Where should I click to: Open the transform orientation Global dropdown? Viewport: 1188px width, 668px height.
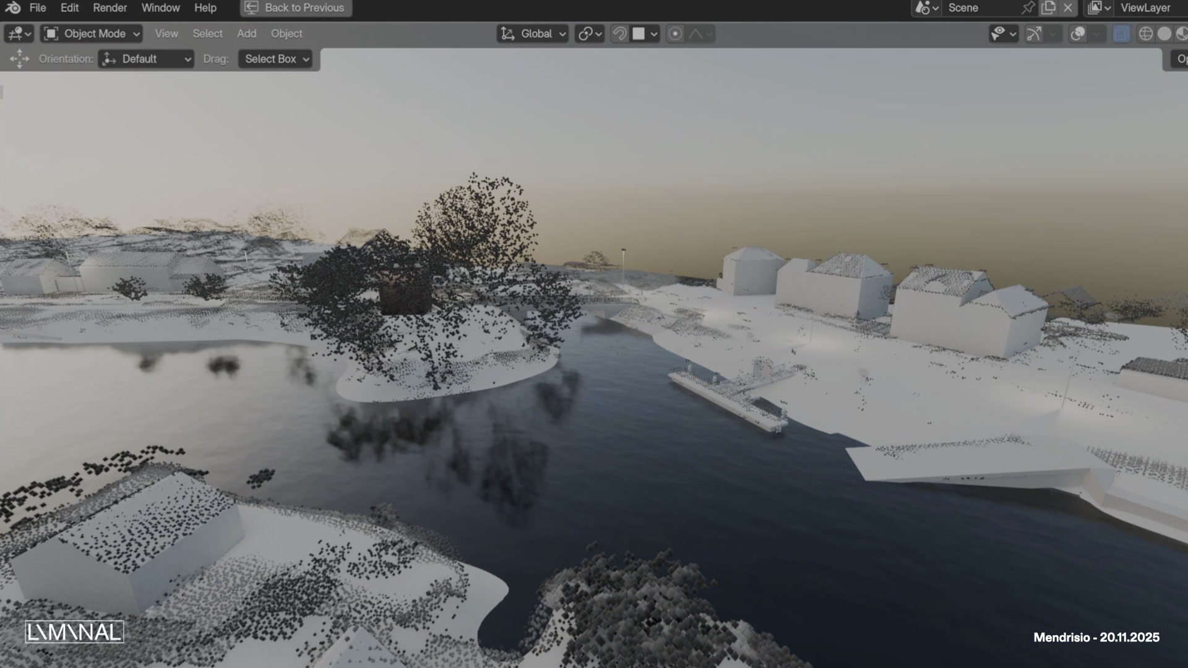[x=532, y=33]
